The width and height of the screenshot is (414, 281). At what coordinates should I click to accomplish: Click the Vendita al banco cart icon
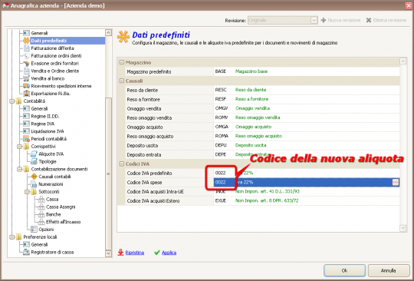26,78
